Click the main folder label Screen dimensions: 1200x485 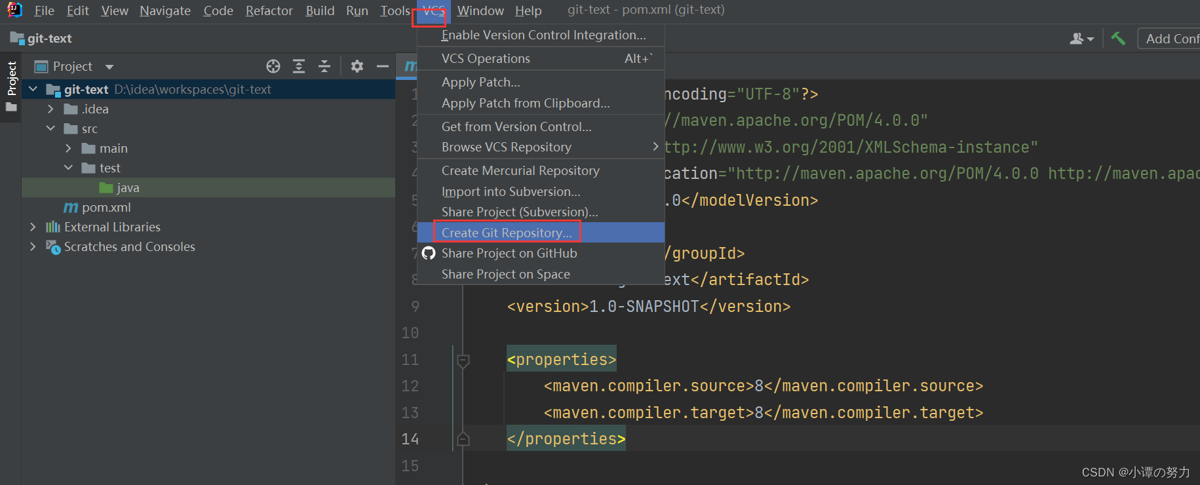pos(113,148)
